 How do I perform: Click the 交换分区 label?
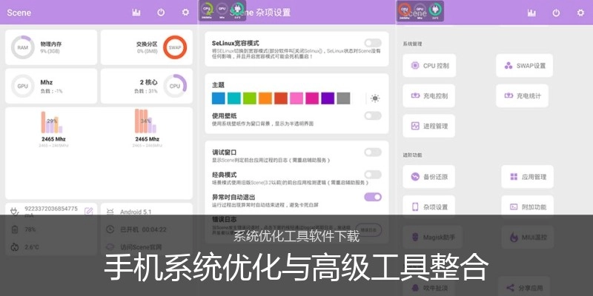147,44
